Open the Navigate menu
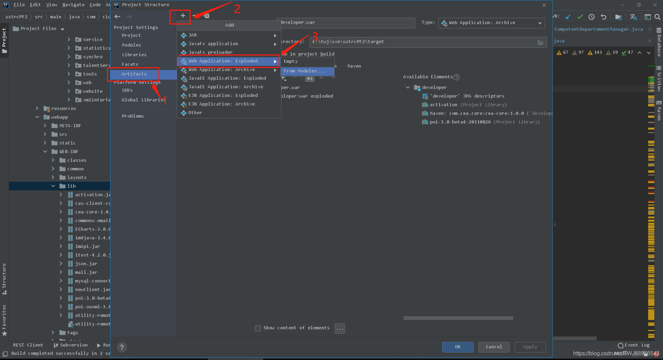 pyautogui.click(x=73, y=5)
